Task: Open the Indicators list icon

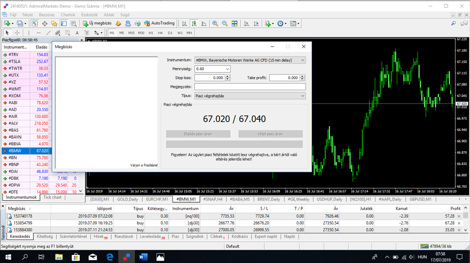Action: coord(268,23)
